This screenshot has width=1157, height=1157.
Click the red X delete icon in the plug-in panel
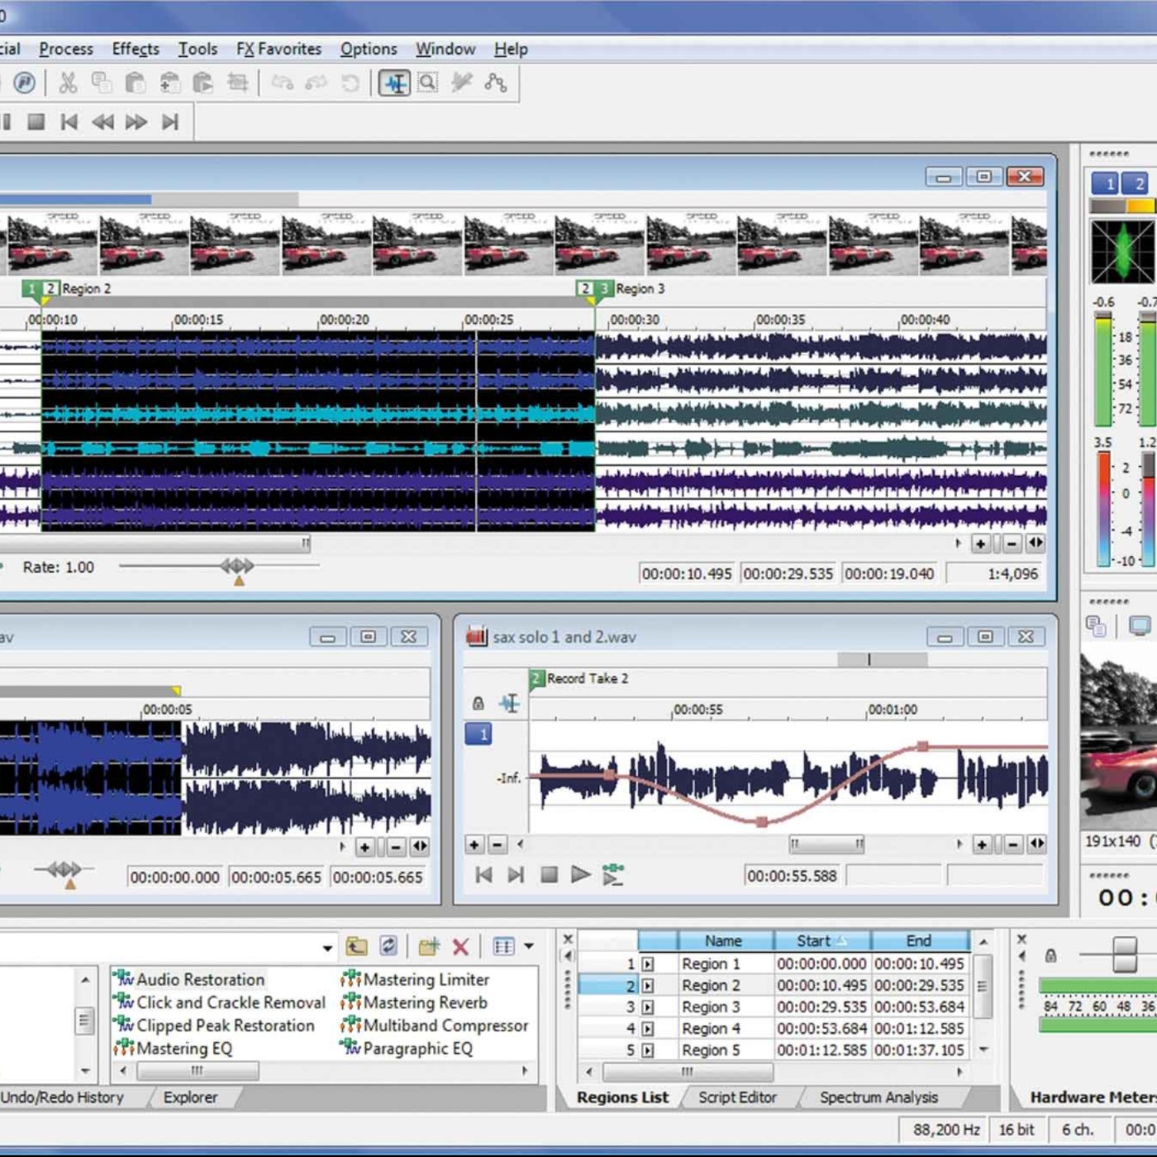tap(461, 946)
